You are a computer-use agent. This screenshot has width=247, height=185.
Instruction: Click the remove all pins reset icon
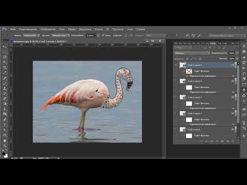(x=187, y=35)
